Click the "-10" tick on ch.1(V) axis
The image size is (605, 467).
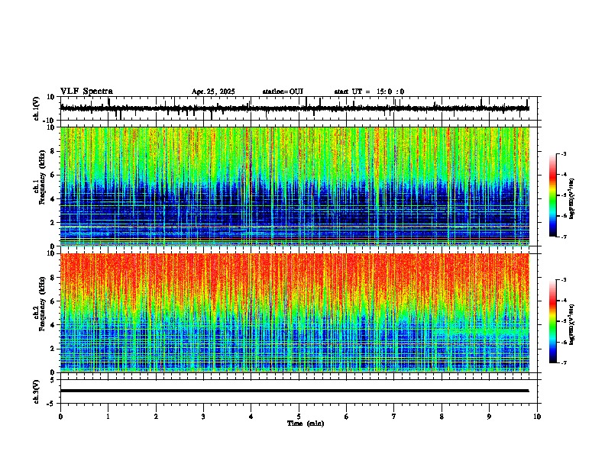pos(49,121)
